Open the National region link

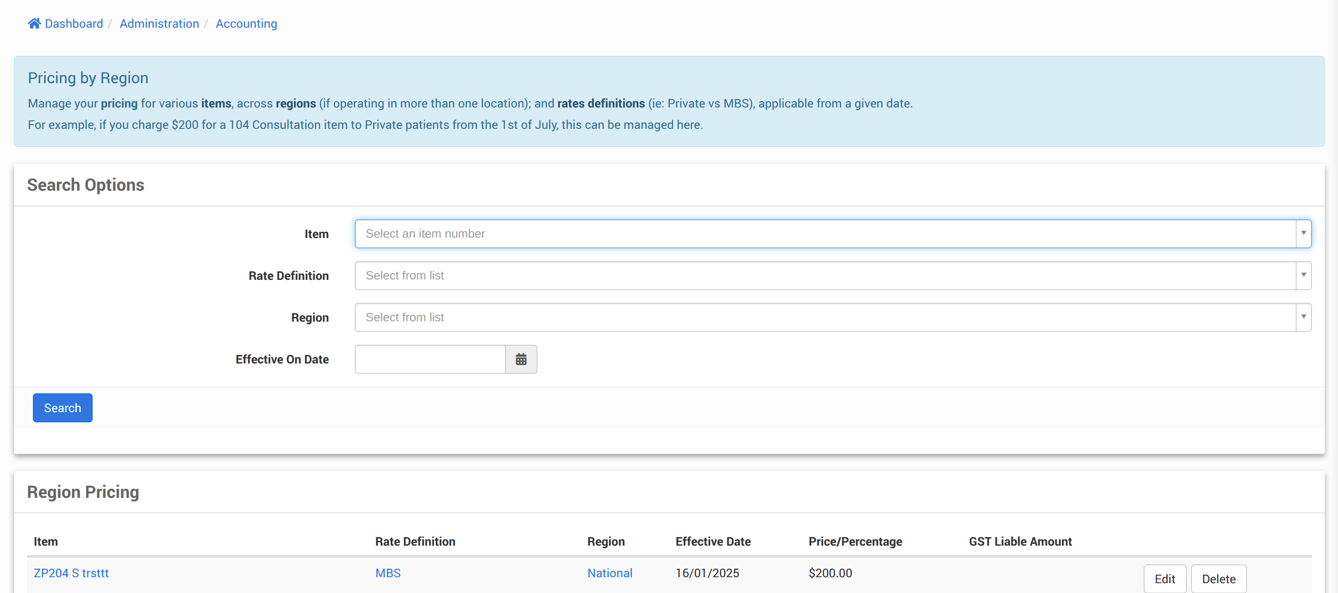pos(609,573)
